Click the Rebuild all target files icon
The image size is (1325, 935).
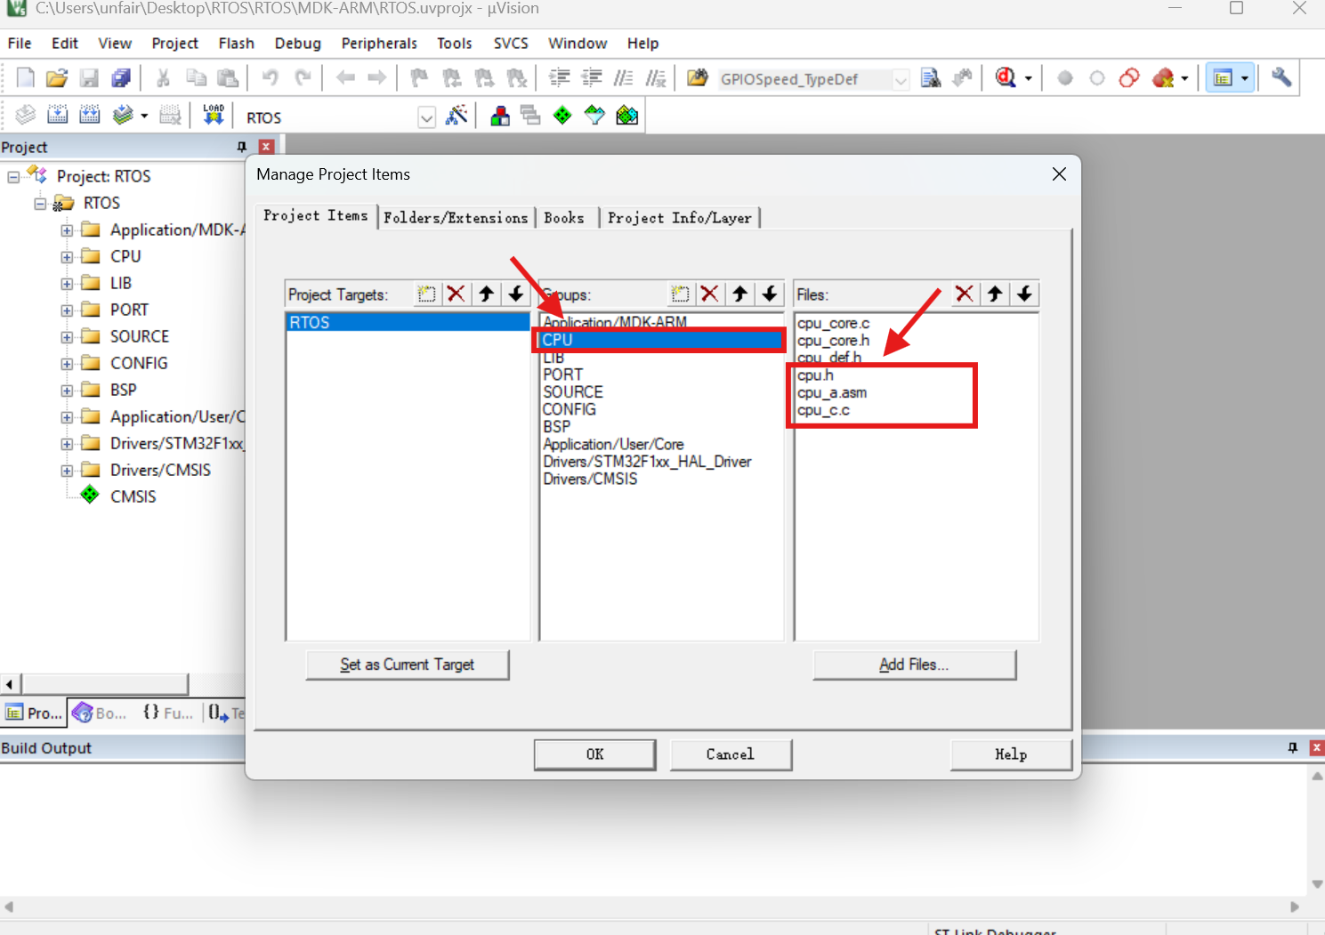[89, 116]
